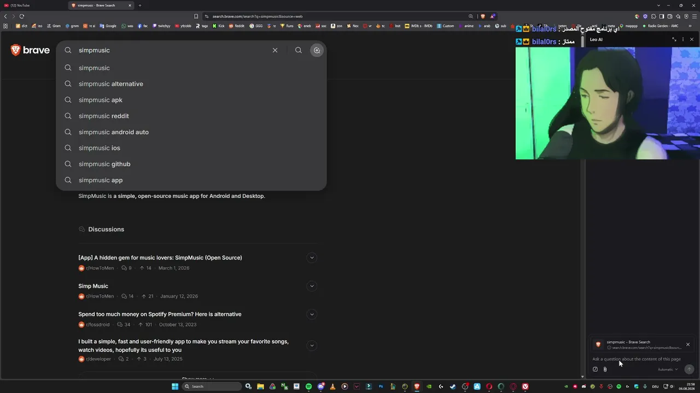Viewport: 700px width, 393px height.
Task: Open the Kick bookmark
Action: pyautogui.click(x=219, y=26)
